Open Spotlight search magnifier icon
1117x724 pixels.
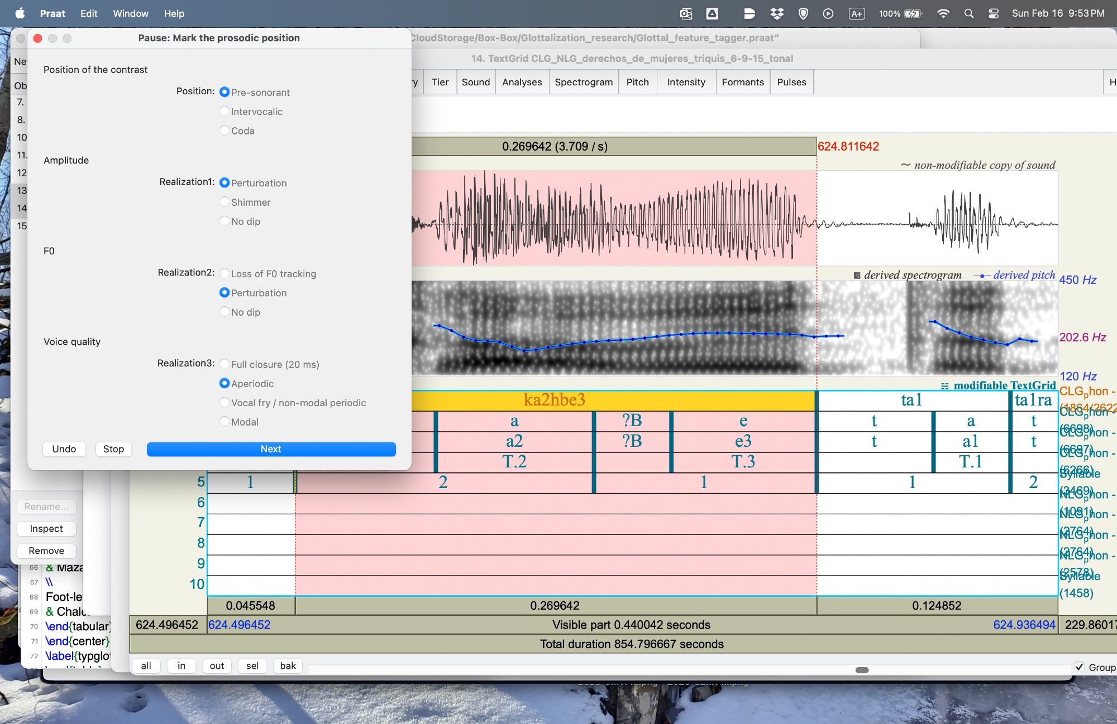[969, 13]
